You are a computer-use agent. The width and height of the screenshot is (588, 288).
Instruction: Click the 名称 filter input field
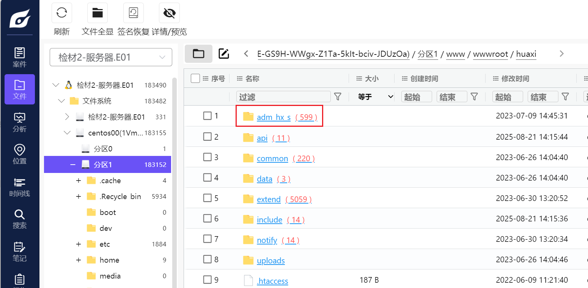click(x=283, y=97)
